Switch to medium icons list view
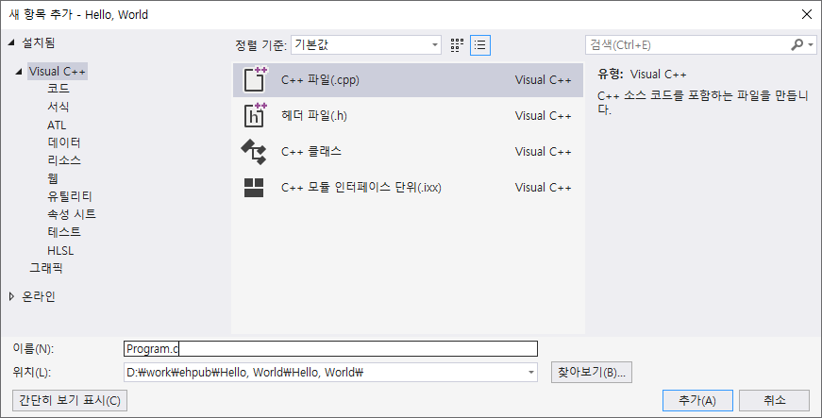This screenshot has height=418, width=822. (x=480, y=45)
